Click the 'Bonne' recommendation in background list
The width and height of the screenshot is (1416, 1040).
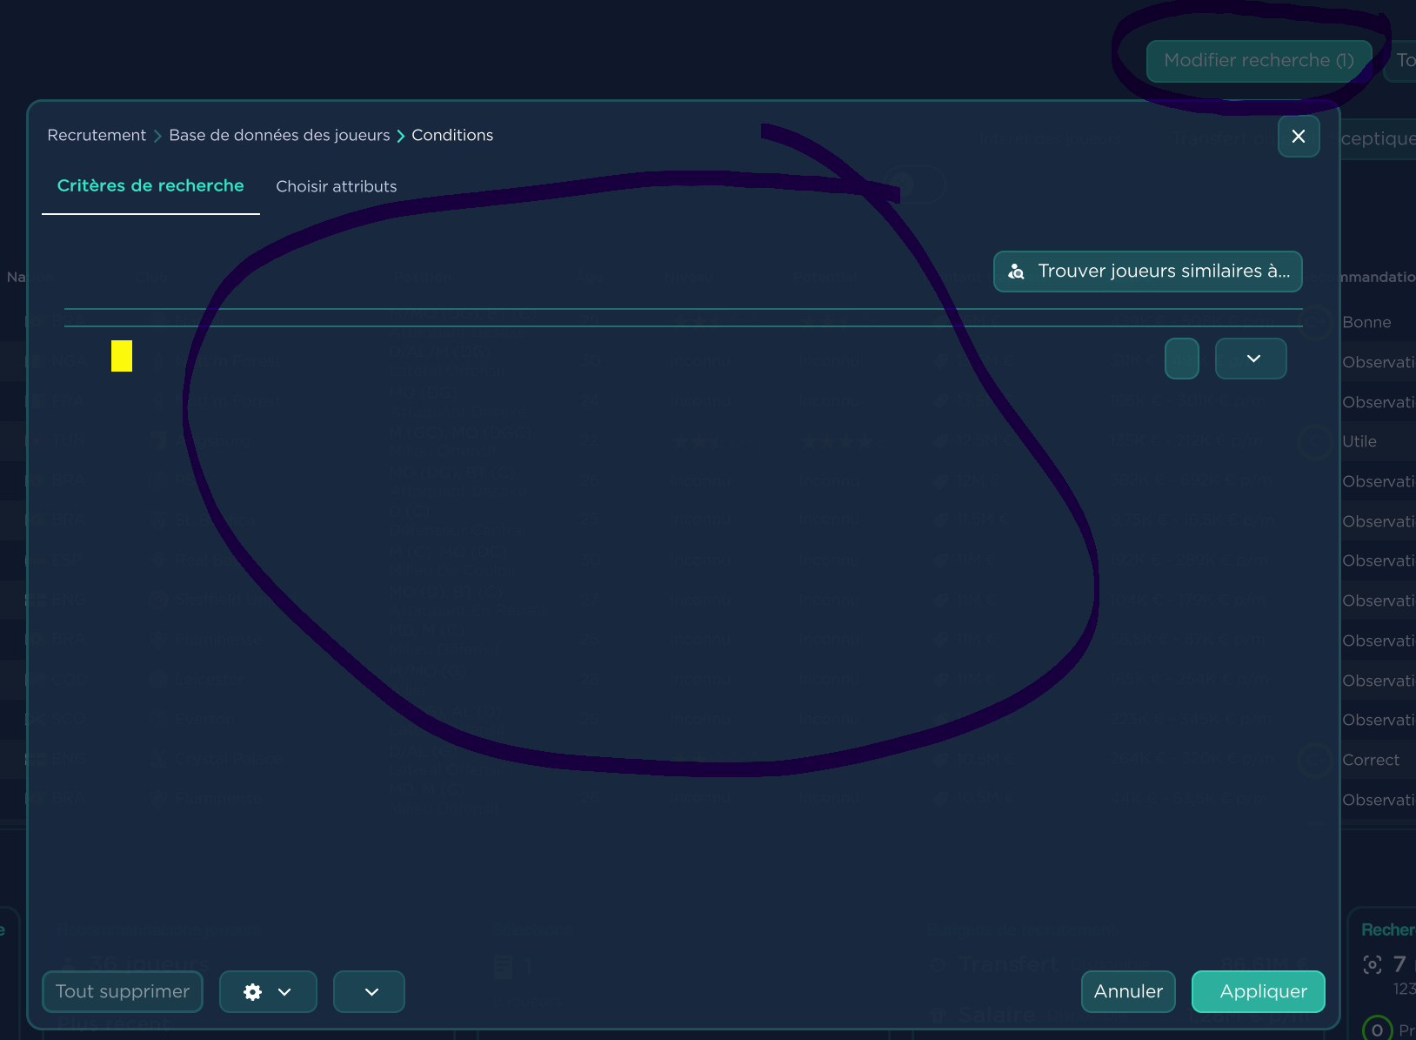click(1366, 322)
